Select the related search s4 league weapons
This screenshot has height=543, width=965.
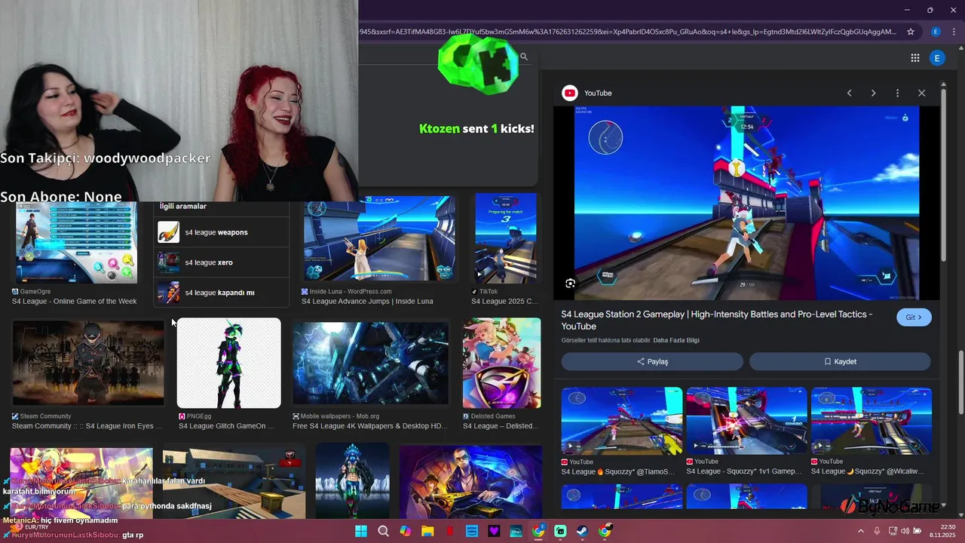pyautogui.click(x=222, y=232)
